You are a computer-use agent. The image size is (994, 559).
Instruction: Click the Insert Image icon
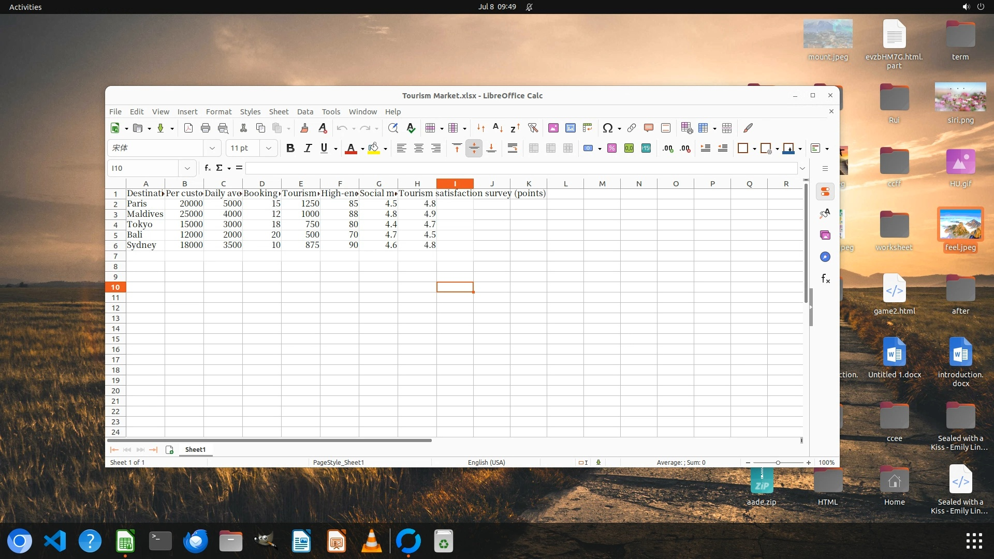coord(553,128)
